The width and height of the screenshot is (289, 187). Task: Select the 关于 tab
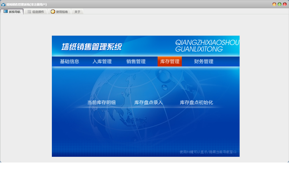click(77, 12)
